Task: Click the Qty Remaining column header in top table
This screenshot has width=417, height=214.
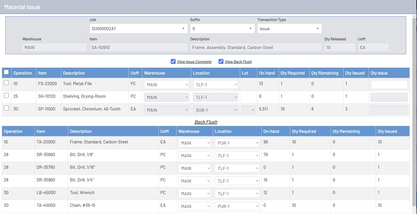Action: pos(325,73)
